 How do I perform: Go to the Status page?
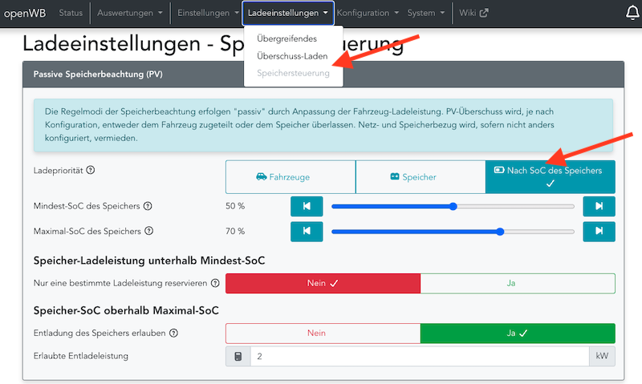coord(71,13)
